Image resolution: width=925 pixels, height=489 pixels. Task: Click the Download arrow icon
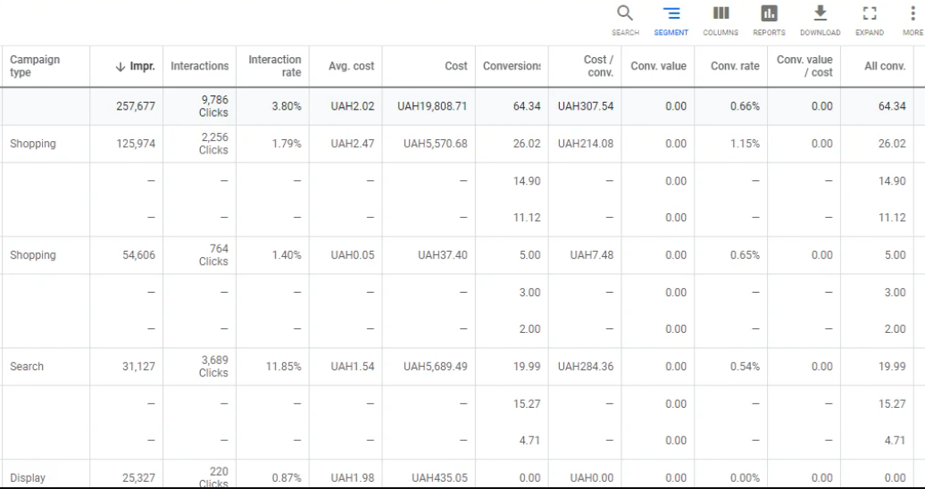pyautogui.click(x=820, y=13)
